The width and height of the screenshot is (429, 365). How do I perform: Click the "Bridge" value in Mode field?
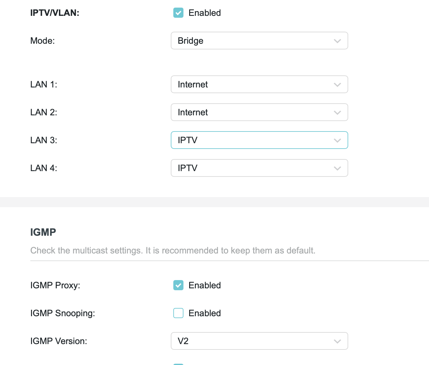(x=190, y=41)
